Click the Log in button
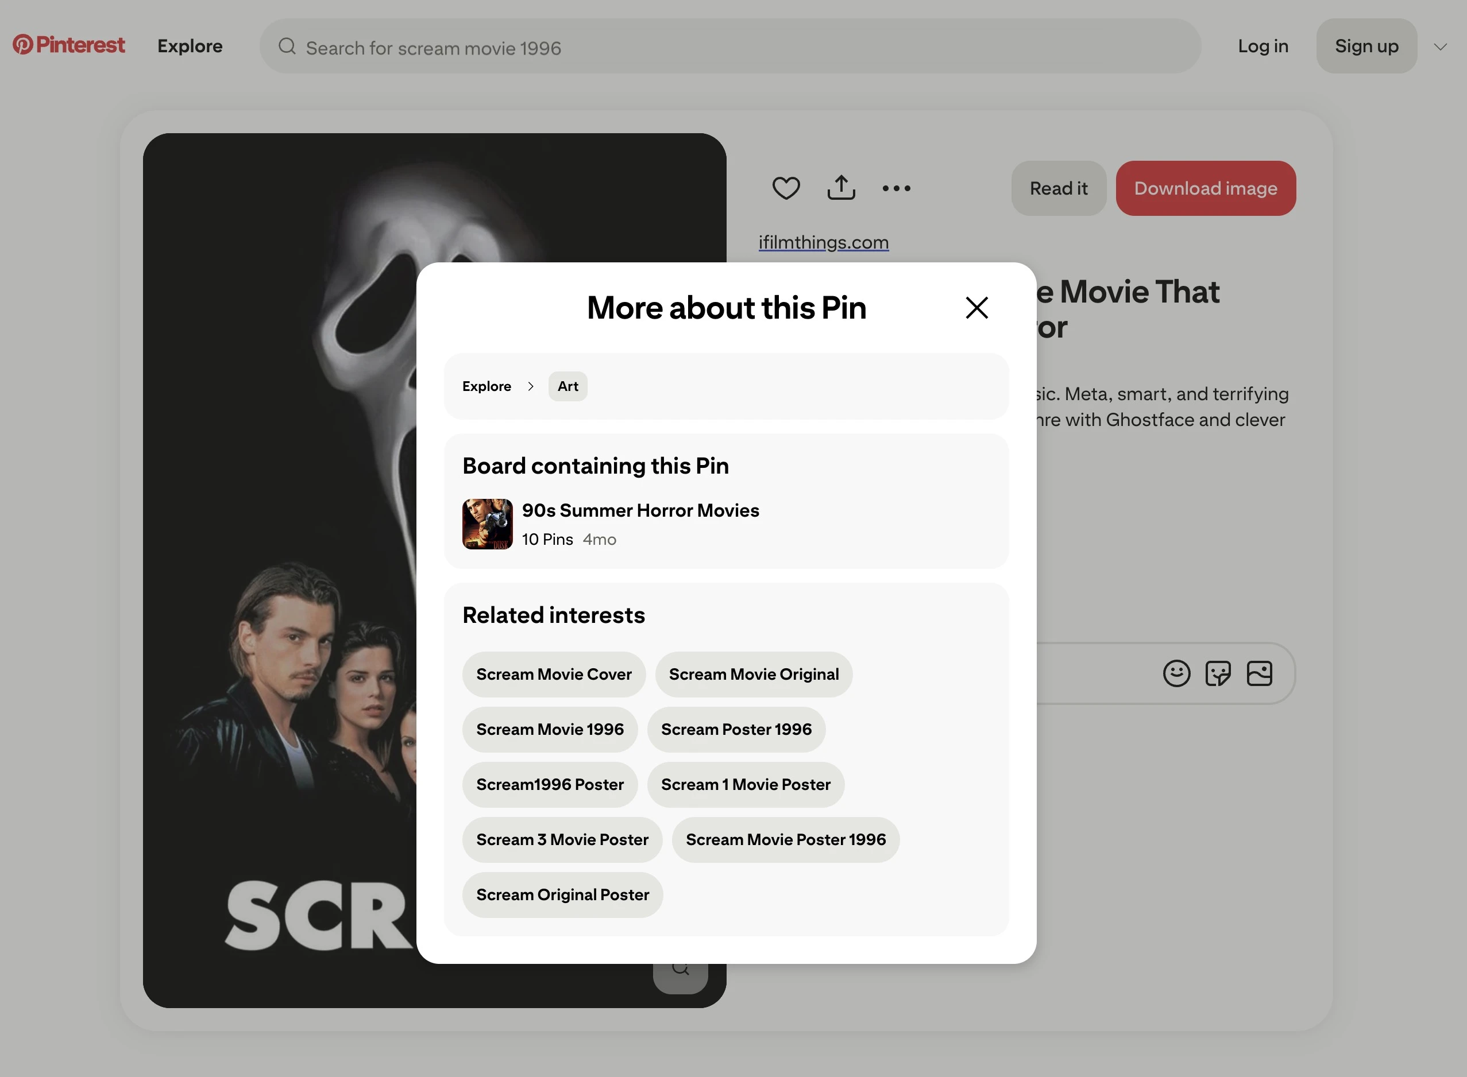The image size is (1467, 1077). click(1263, 47)
